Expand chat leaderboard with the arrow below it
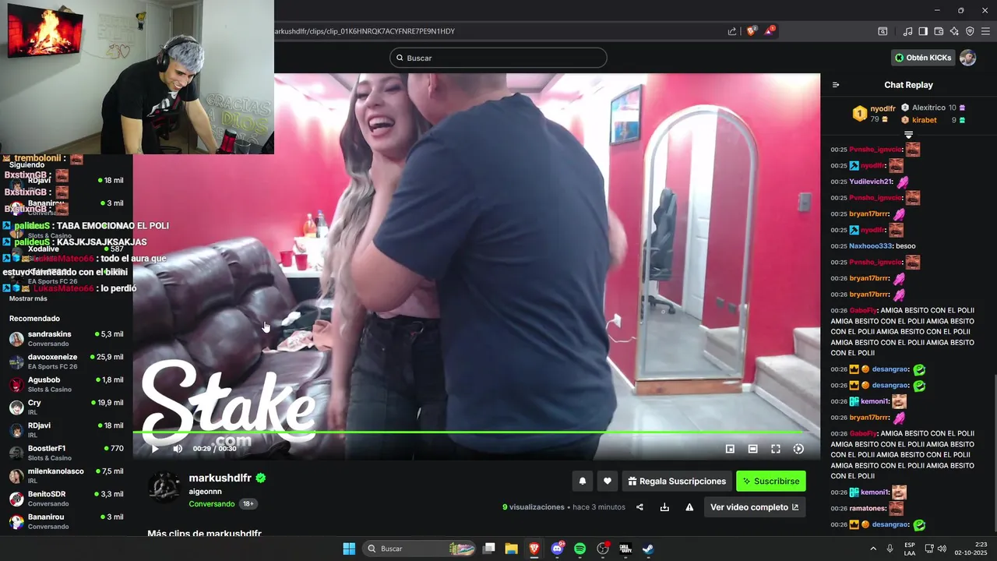Screen dimensions: 997x561 tap(908, 135)
